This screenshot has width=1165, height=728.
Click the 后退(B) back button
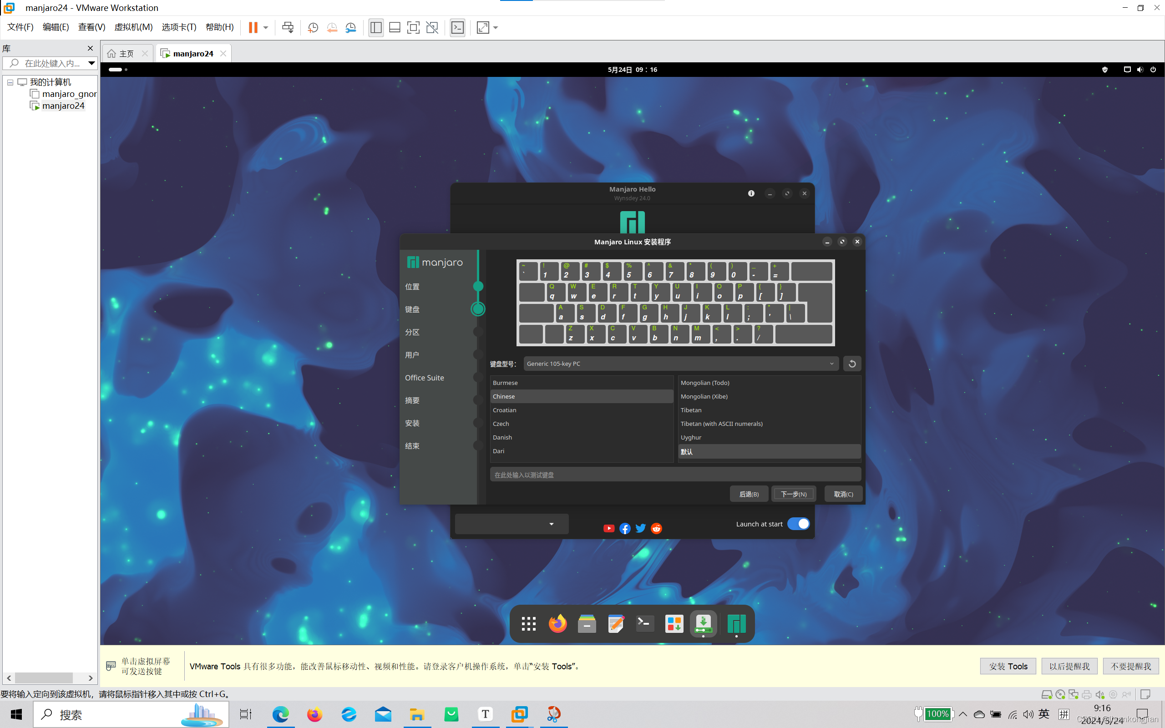749,494
